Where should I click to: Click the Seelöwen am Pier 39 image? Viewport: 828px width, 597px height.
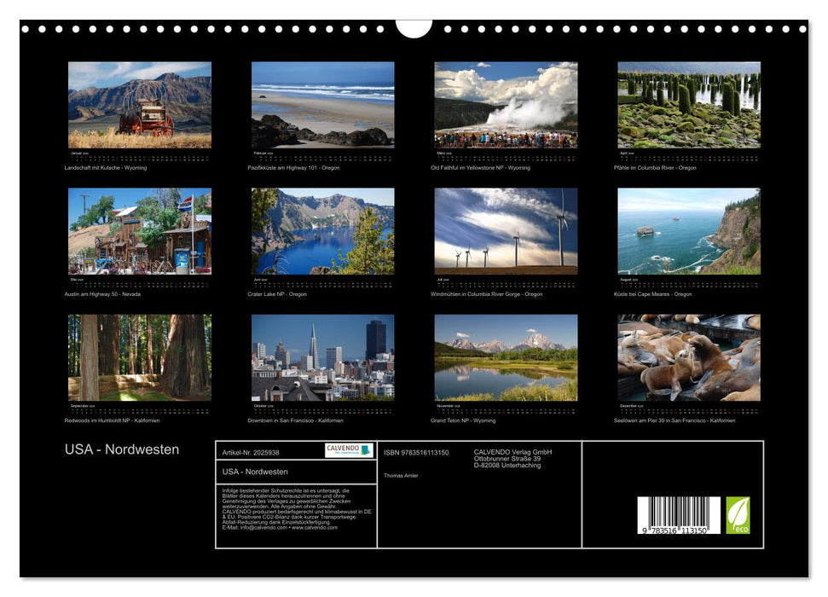coord(686,358)
